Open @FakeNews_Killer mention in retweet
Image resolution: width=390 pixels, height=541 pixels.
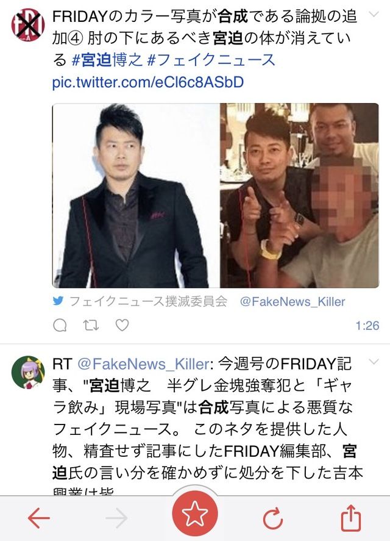(143, 364)
